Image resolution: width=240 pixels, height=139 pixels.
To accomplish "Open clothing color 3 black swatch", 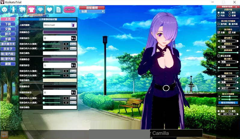I will point(60,86).
